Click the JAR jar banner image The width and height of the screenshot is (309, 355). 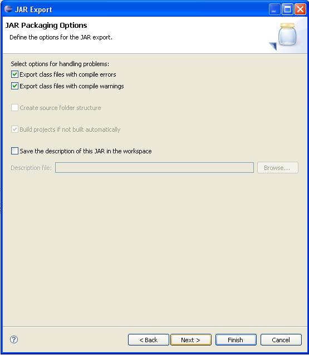point(285,36)
